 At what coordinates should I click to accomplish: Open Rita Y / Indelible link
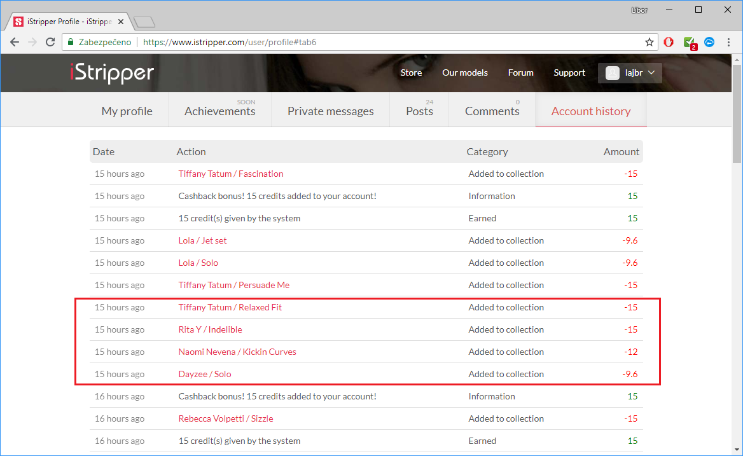210,329
